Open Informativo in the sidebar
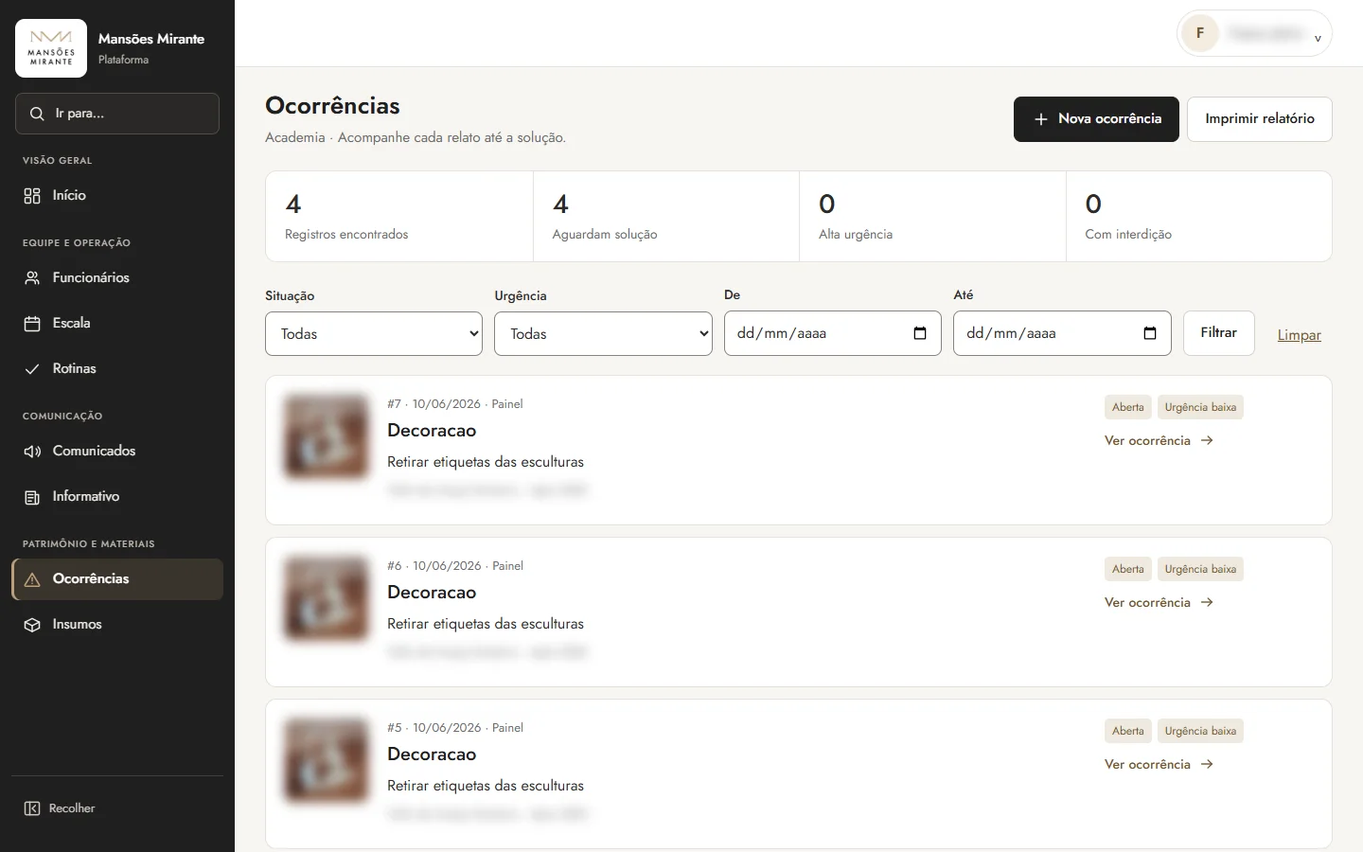Viewport: 1363px width, 852px height. 117,497
